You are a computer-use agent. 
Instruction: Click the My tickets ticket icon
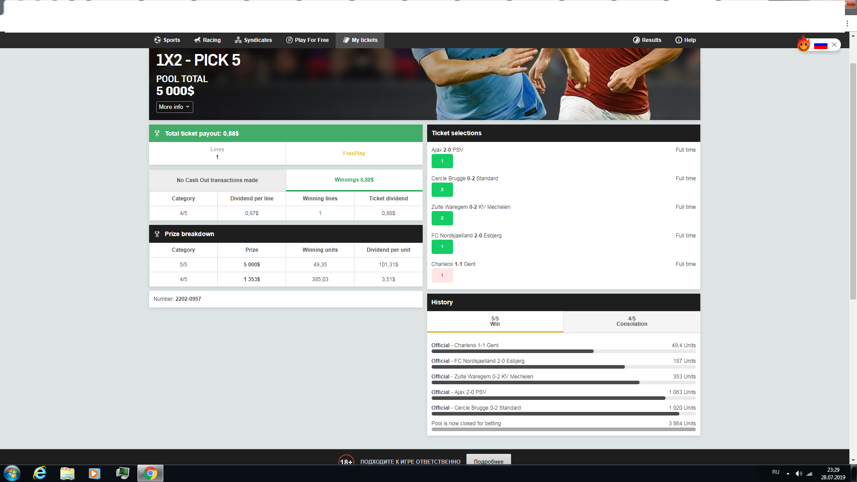[x=346, y=40]
